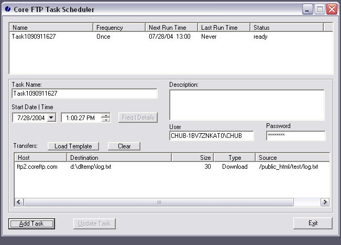
Task: Click the Destination column header
Action: pyautogui.click(x=119, y=157)
